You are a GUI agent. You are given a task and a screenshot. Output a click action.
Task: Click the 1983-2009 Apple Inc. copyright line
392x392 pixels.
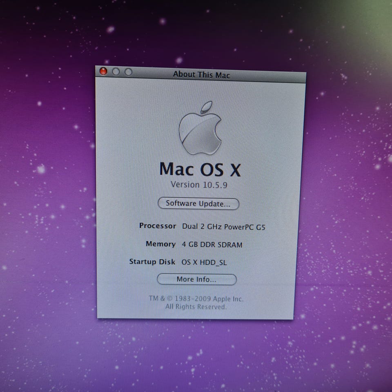(x=196, y=298)
